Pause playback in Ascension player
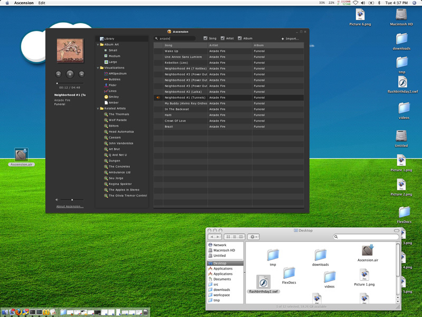422x317 pixels. [70, 74]
